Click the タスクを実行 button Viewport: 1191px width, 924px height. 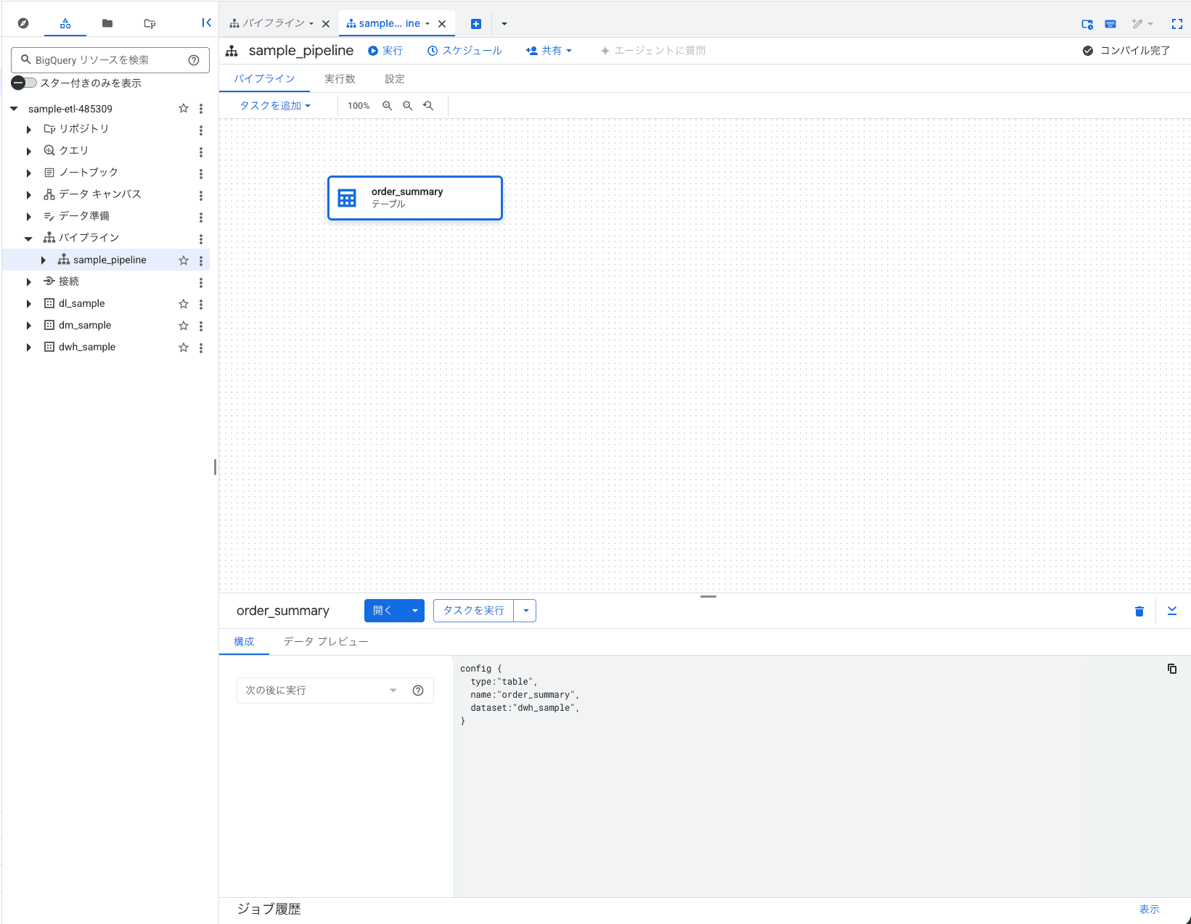pos(473,611)
